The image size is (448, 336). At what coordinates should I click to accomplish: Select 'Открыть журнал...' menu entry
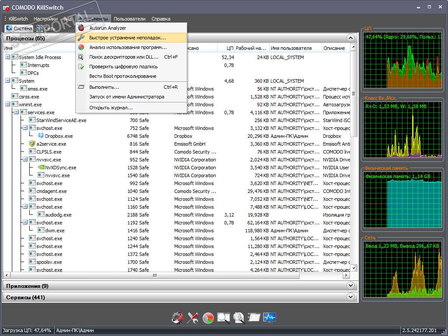point(111,108)
